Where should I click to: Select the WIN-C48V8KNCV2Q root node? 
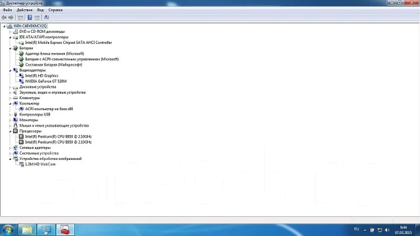coord(30,26)
